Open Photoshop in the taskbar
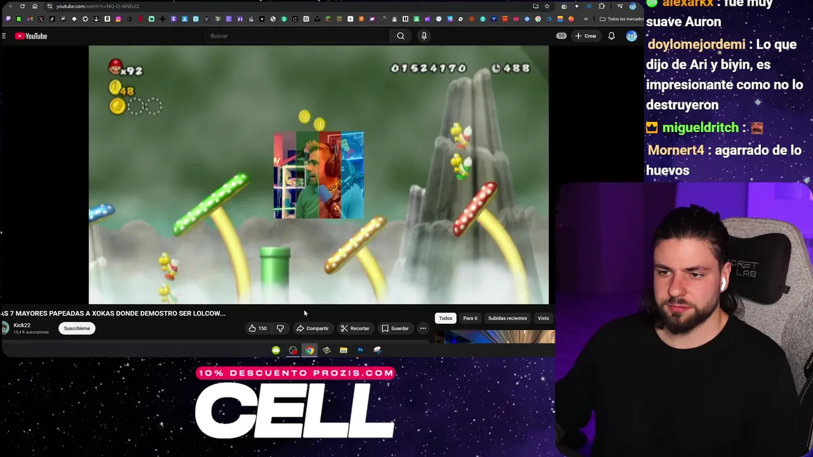The width and height of the screenshot is (813, 457). click(x=360, y=350)
